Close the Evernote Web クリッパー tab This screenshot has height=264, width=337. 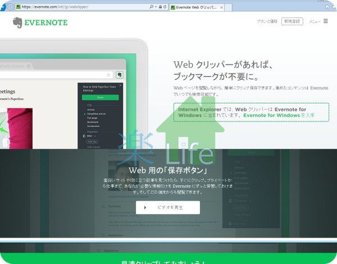click(x=221, y=7)
